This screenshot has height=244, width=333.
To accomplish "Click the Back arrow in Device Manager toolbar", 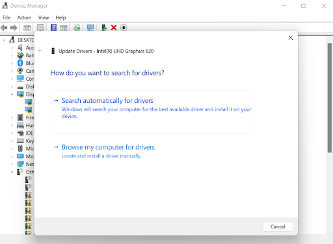I will 4,28.
